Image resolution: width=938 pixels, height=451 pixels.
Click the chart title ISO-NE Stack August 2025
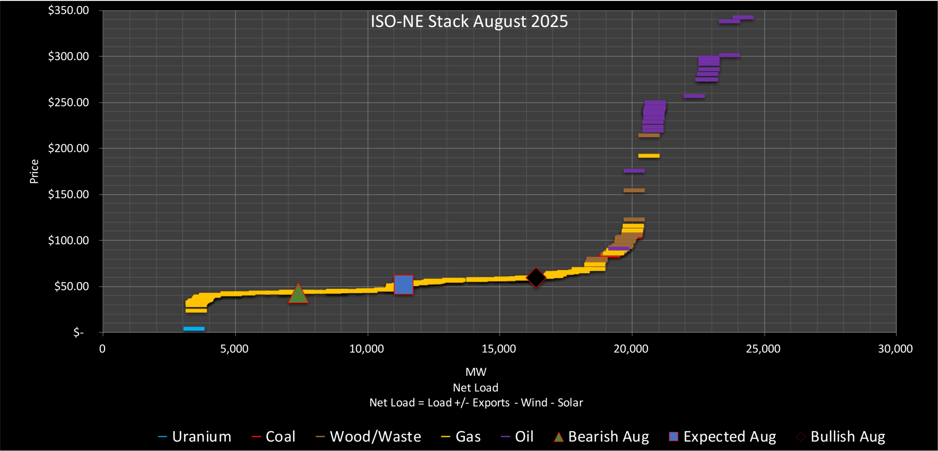coord(469,21)
